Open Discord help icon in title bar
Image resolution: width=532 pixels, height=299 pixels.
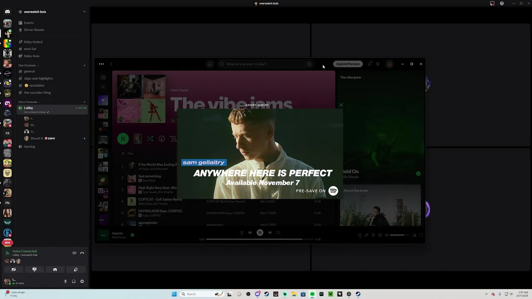(x=502, y=3)
